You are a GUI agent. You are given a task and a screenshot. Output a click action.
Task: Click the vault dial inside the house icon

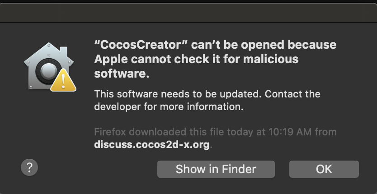click(x=48, y=71)
